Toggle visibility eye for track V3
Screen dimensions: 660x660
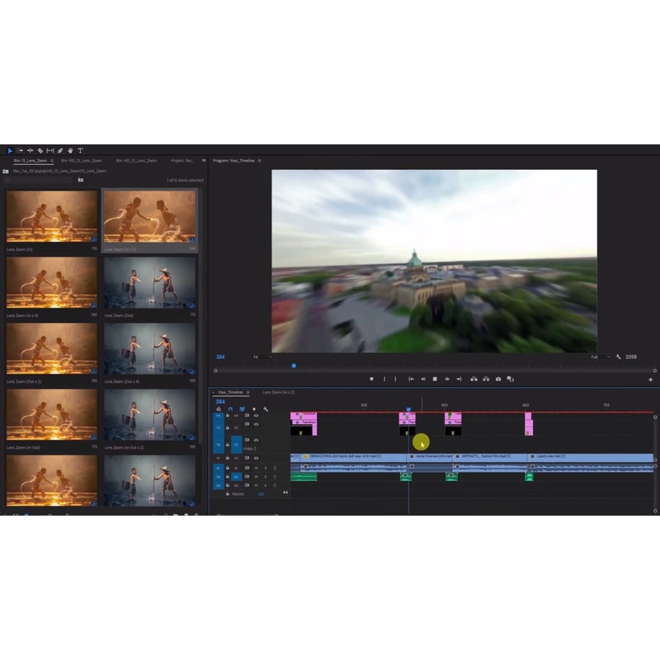256,415
